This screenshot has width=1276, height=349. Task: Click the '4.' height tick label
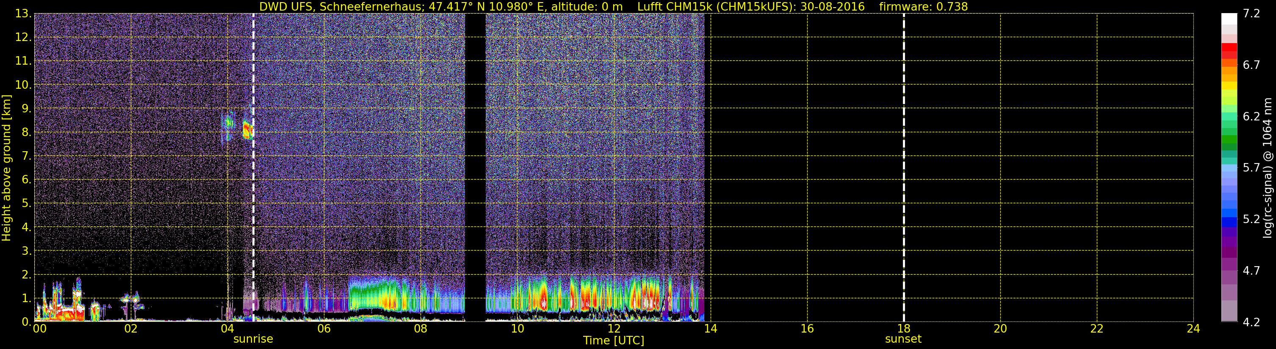click(x=26, y=227)
